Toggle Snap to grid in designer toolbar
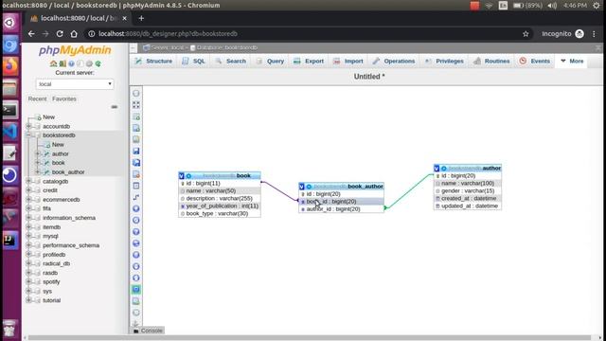This screenshot has height=341, width=606. pyautogui.click(x=136, y=255)
